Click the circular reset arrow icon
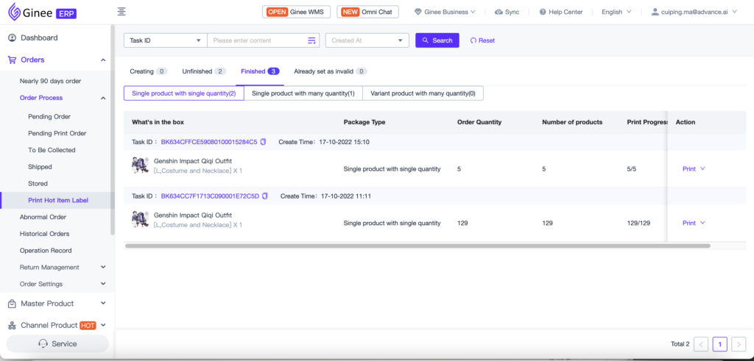 (473, 40)
